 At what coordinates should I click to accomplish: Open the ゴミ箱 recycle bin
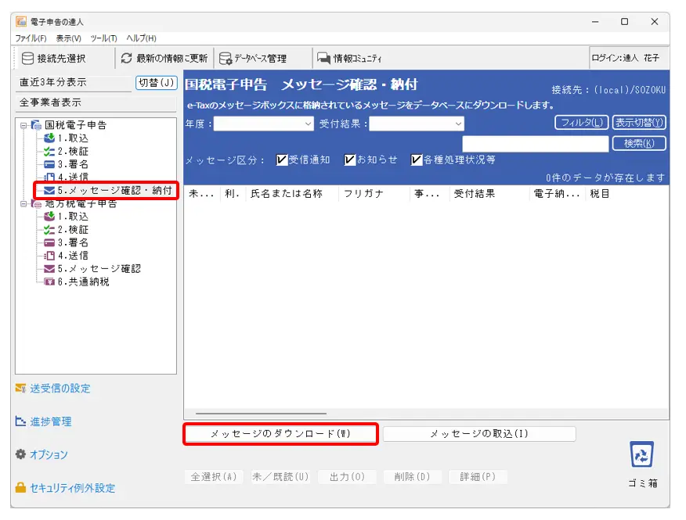point(641,455)
